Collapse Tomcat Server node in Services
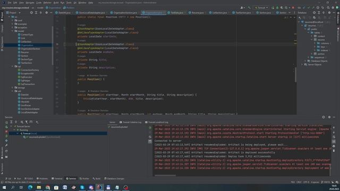 click(x=11, y=126)
